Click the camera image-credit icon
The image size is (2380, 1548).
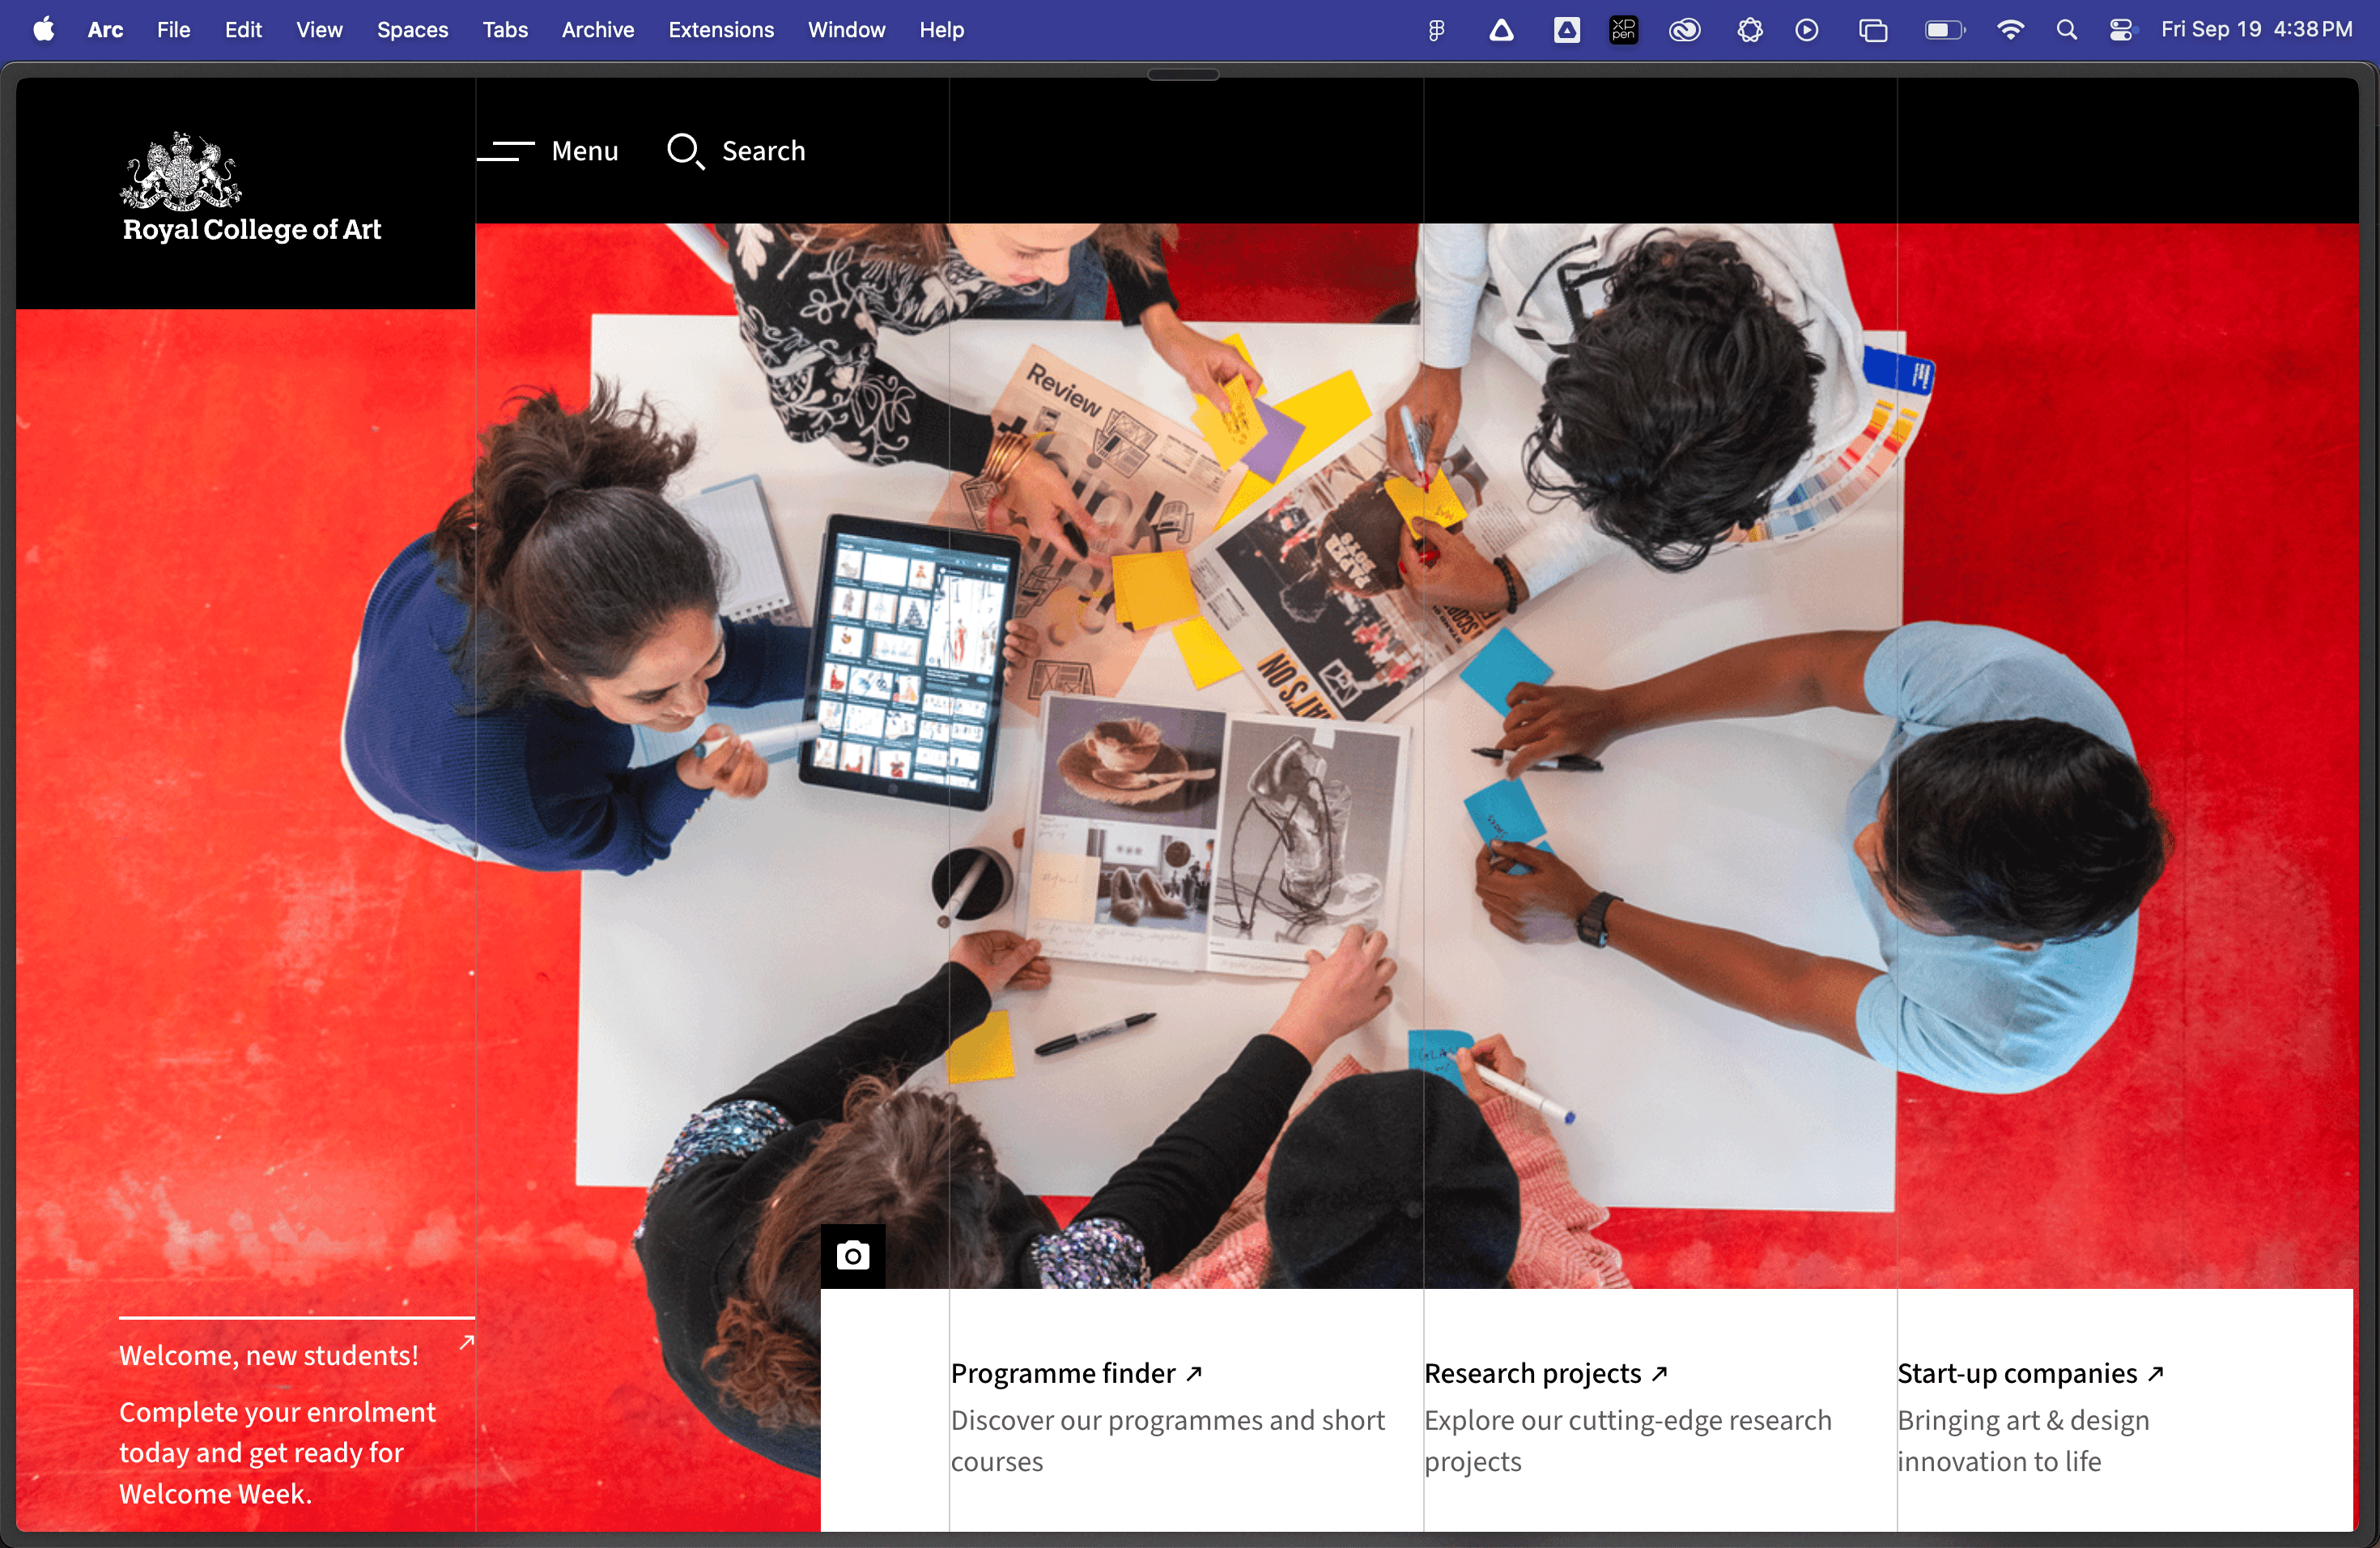(852, 1256)
